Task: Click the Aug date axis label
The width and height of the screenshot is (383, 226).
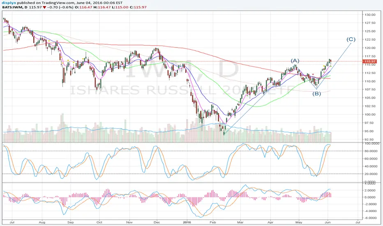Action: click(42, 222)
